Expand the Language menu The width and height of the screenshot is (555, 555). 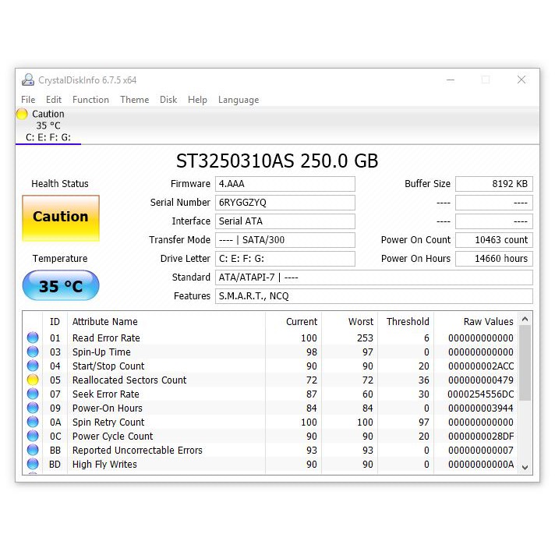pos(238,100)
